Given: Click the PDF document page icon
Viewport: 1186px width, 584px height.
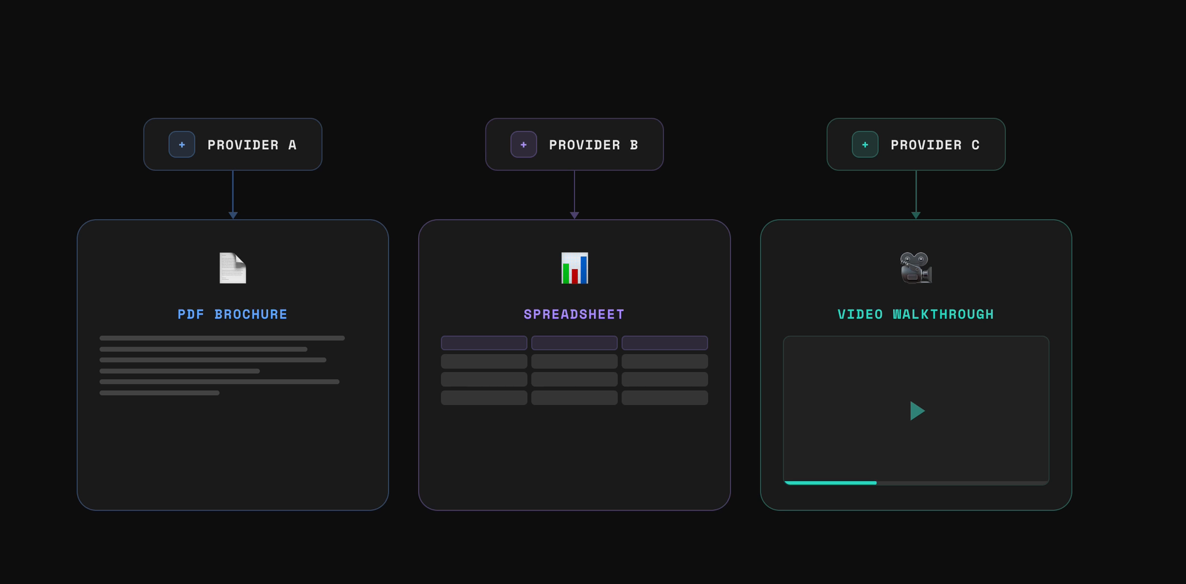Looking at the screenshot, I should pos(232,268).
